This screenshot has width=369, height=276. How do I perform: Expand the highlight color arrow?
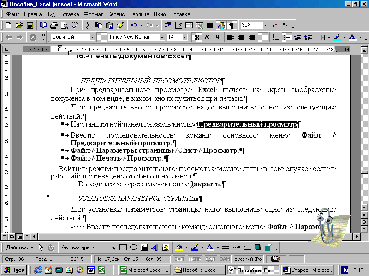(x=345, y=37)
